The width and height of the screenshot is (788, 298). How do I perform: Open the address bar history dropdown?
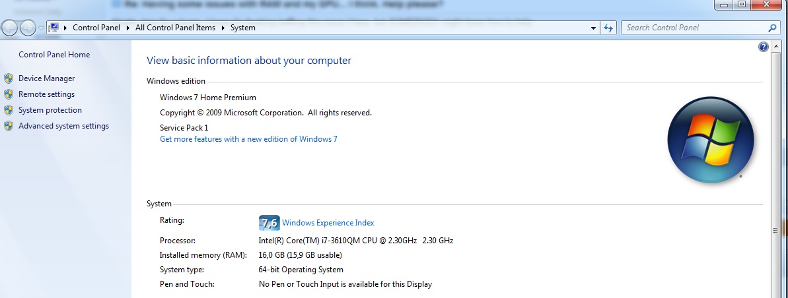[x=594, y=28]
